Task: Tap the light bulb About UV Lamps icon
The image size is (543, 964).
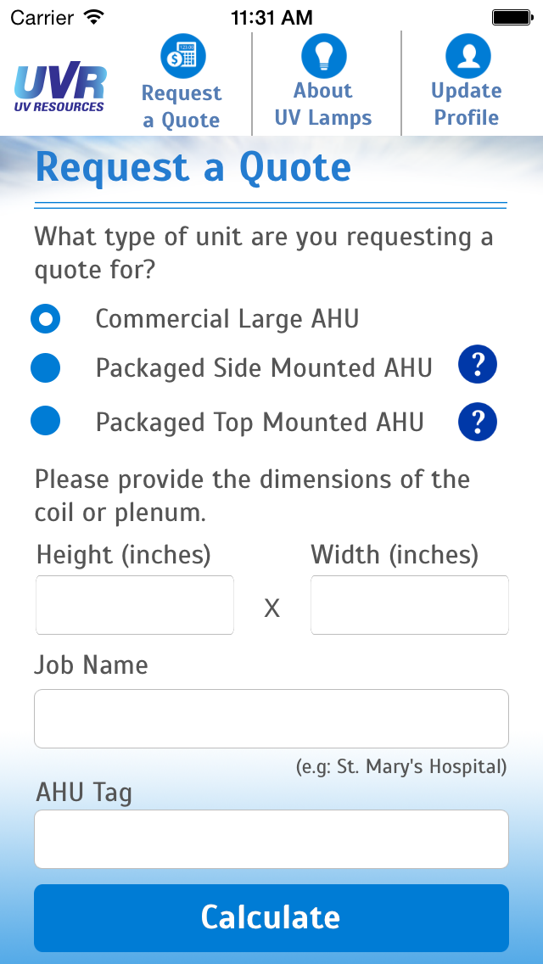Action: click(x=323, y=56)
